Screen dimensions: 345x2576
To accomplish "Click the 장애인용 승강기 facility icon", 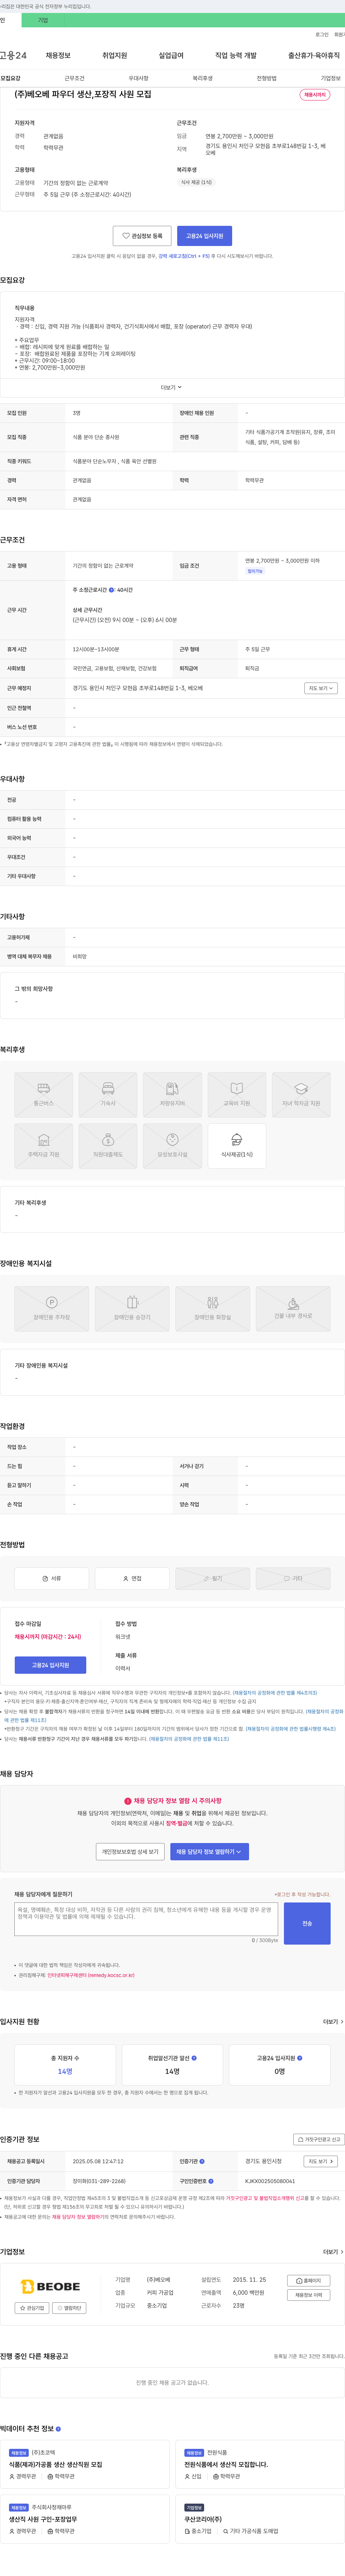I will pos(132,1309).
